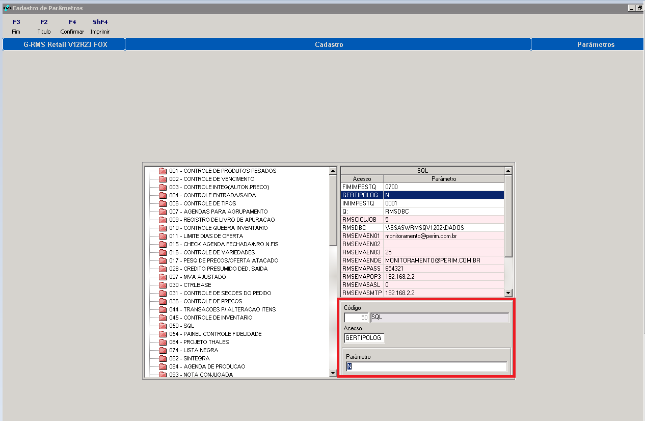This screenshot has height=421, width=645.
Task: Open folder icon for 064 - PROJETO THALES
Action: pos(163,342)
